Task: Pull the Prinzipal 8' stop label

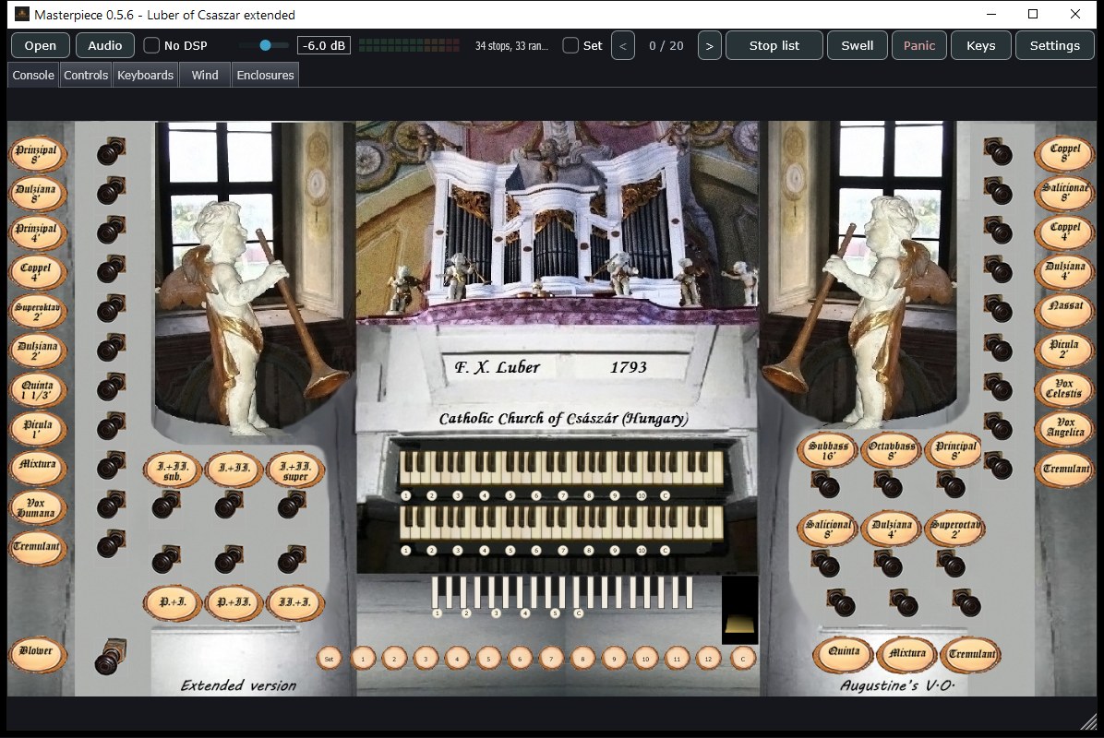Action: click(x=37, y=154)
